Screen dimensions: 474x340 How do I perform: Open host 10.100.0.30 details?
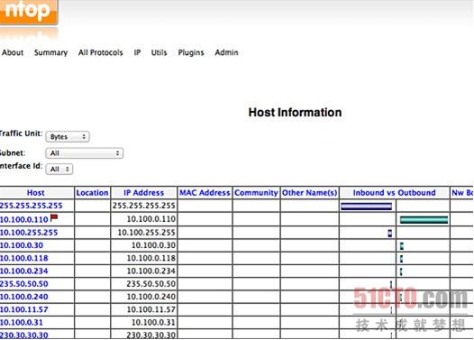pyautogui.click(x=22, y=245)
